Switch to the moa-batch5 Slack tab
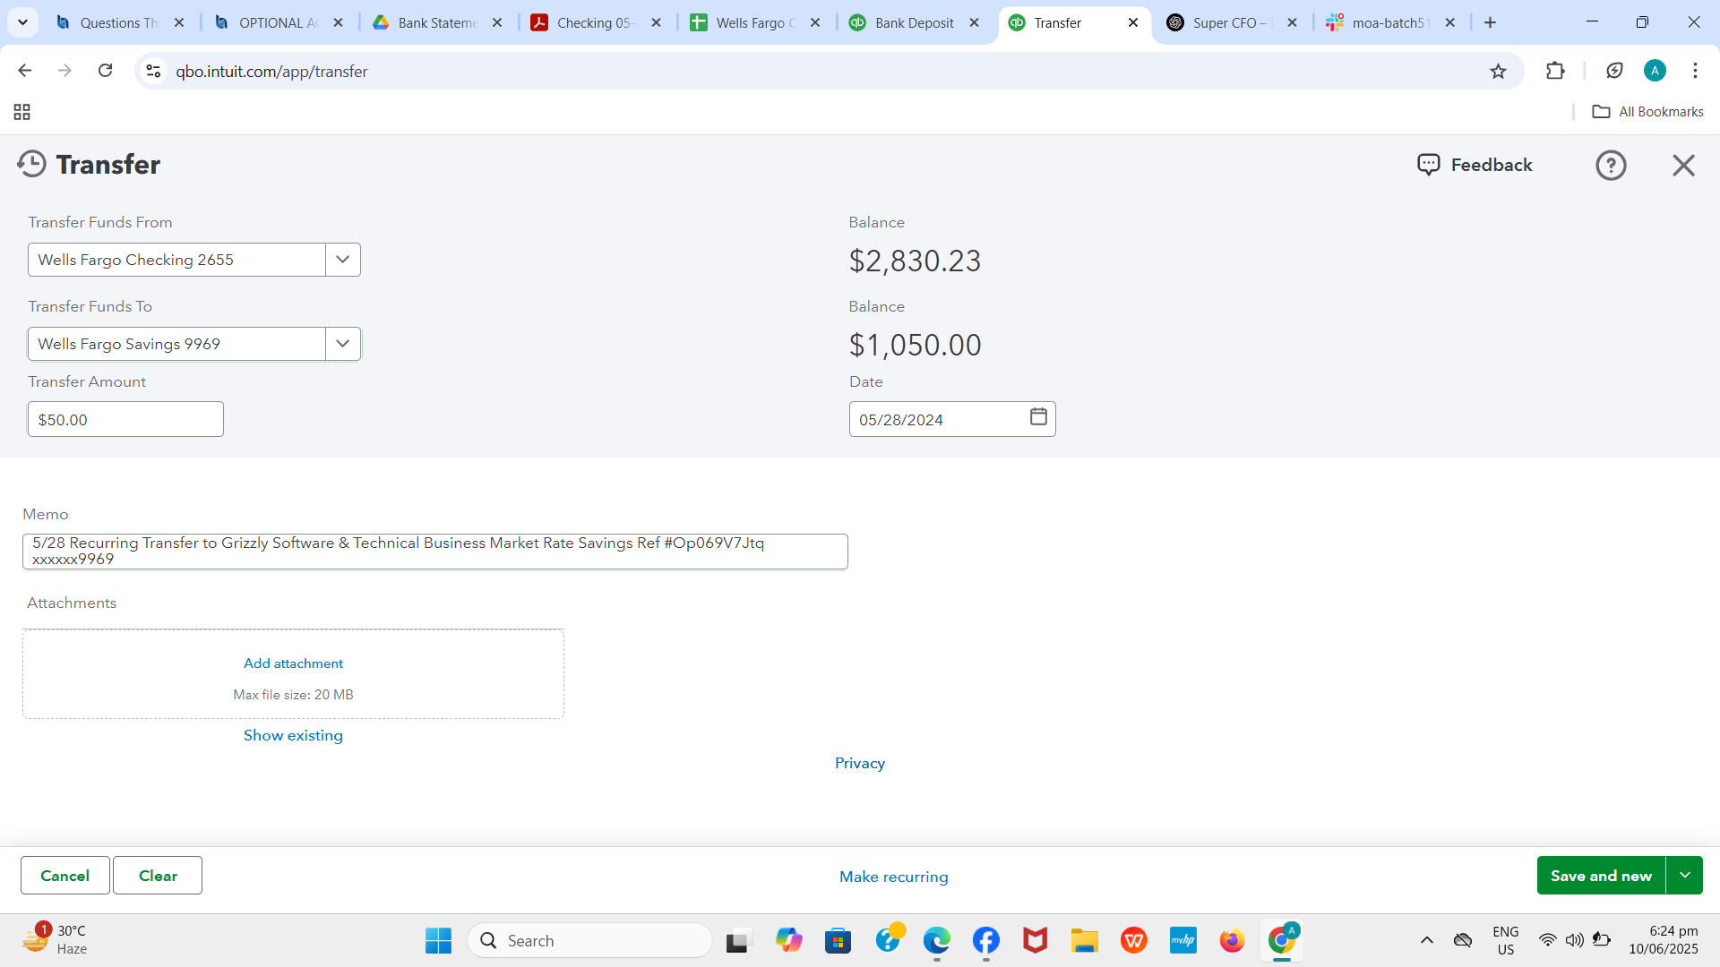Screen dimensions: 1720x967 click(x=1389, y=23)
